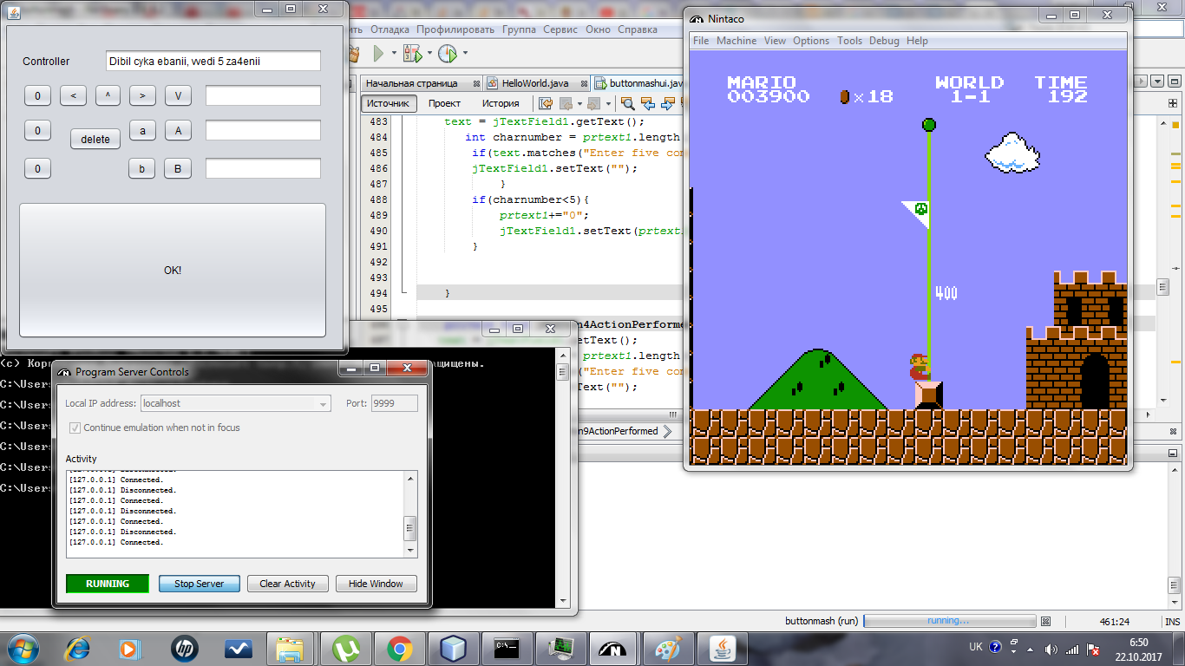This screenshot has width=1185, height=666.
Task: Select the Источник source view button
Action: (x=388, y=104)
